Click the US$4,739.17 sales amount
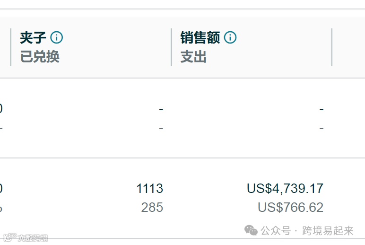Image resolution: width=365 pixels, height=245 pixels. point(285,188)
